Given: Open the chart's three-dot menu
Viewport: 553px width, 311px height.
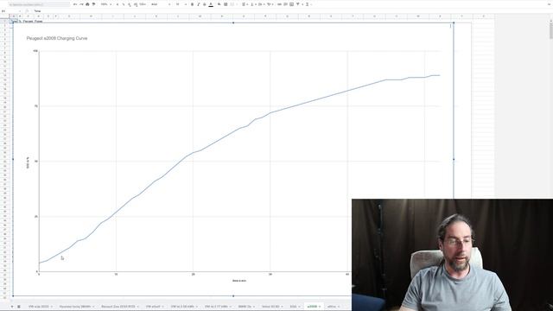Looking at the screenshot, I should pyautogui.click(x=450, y=26).
